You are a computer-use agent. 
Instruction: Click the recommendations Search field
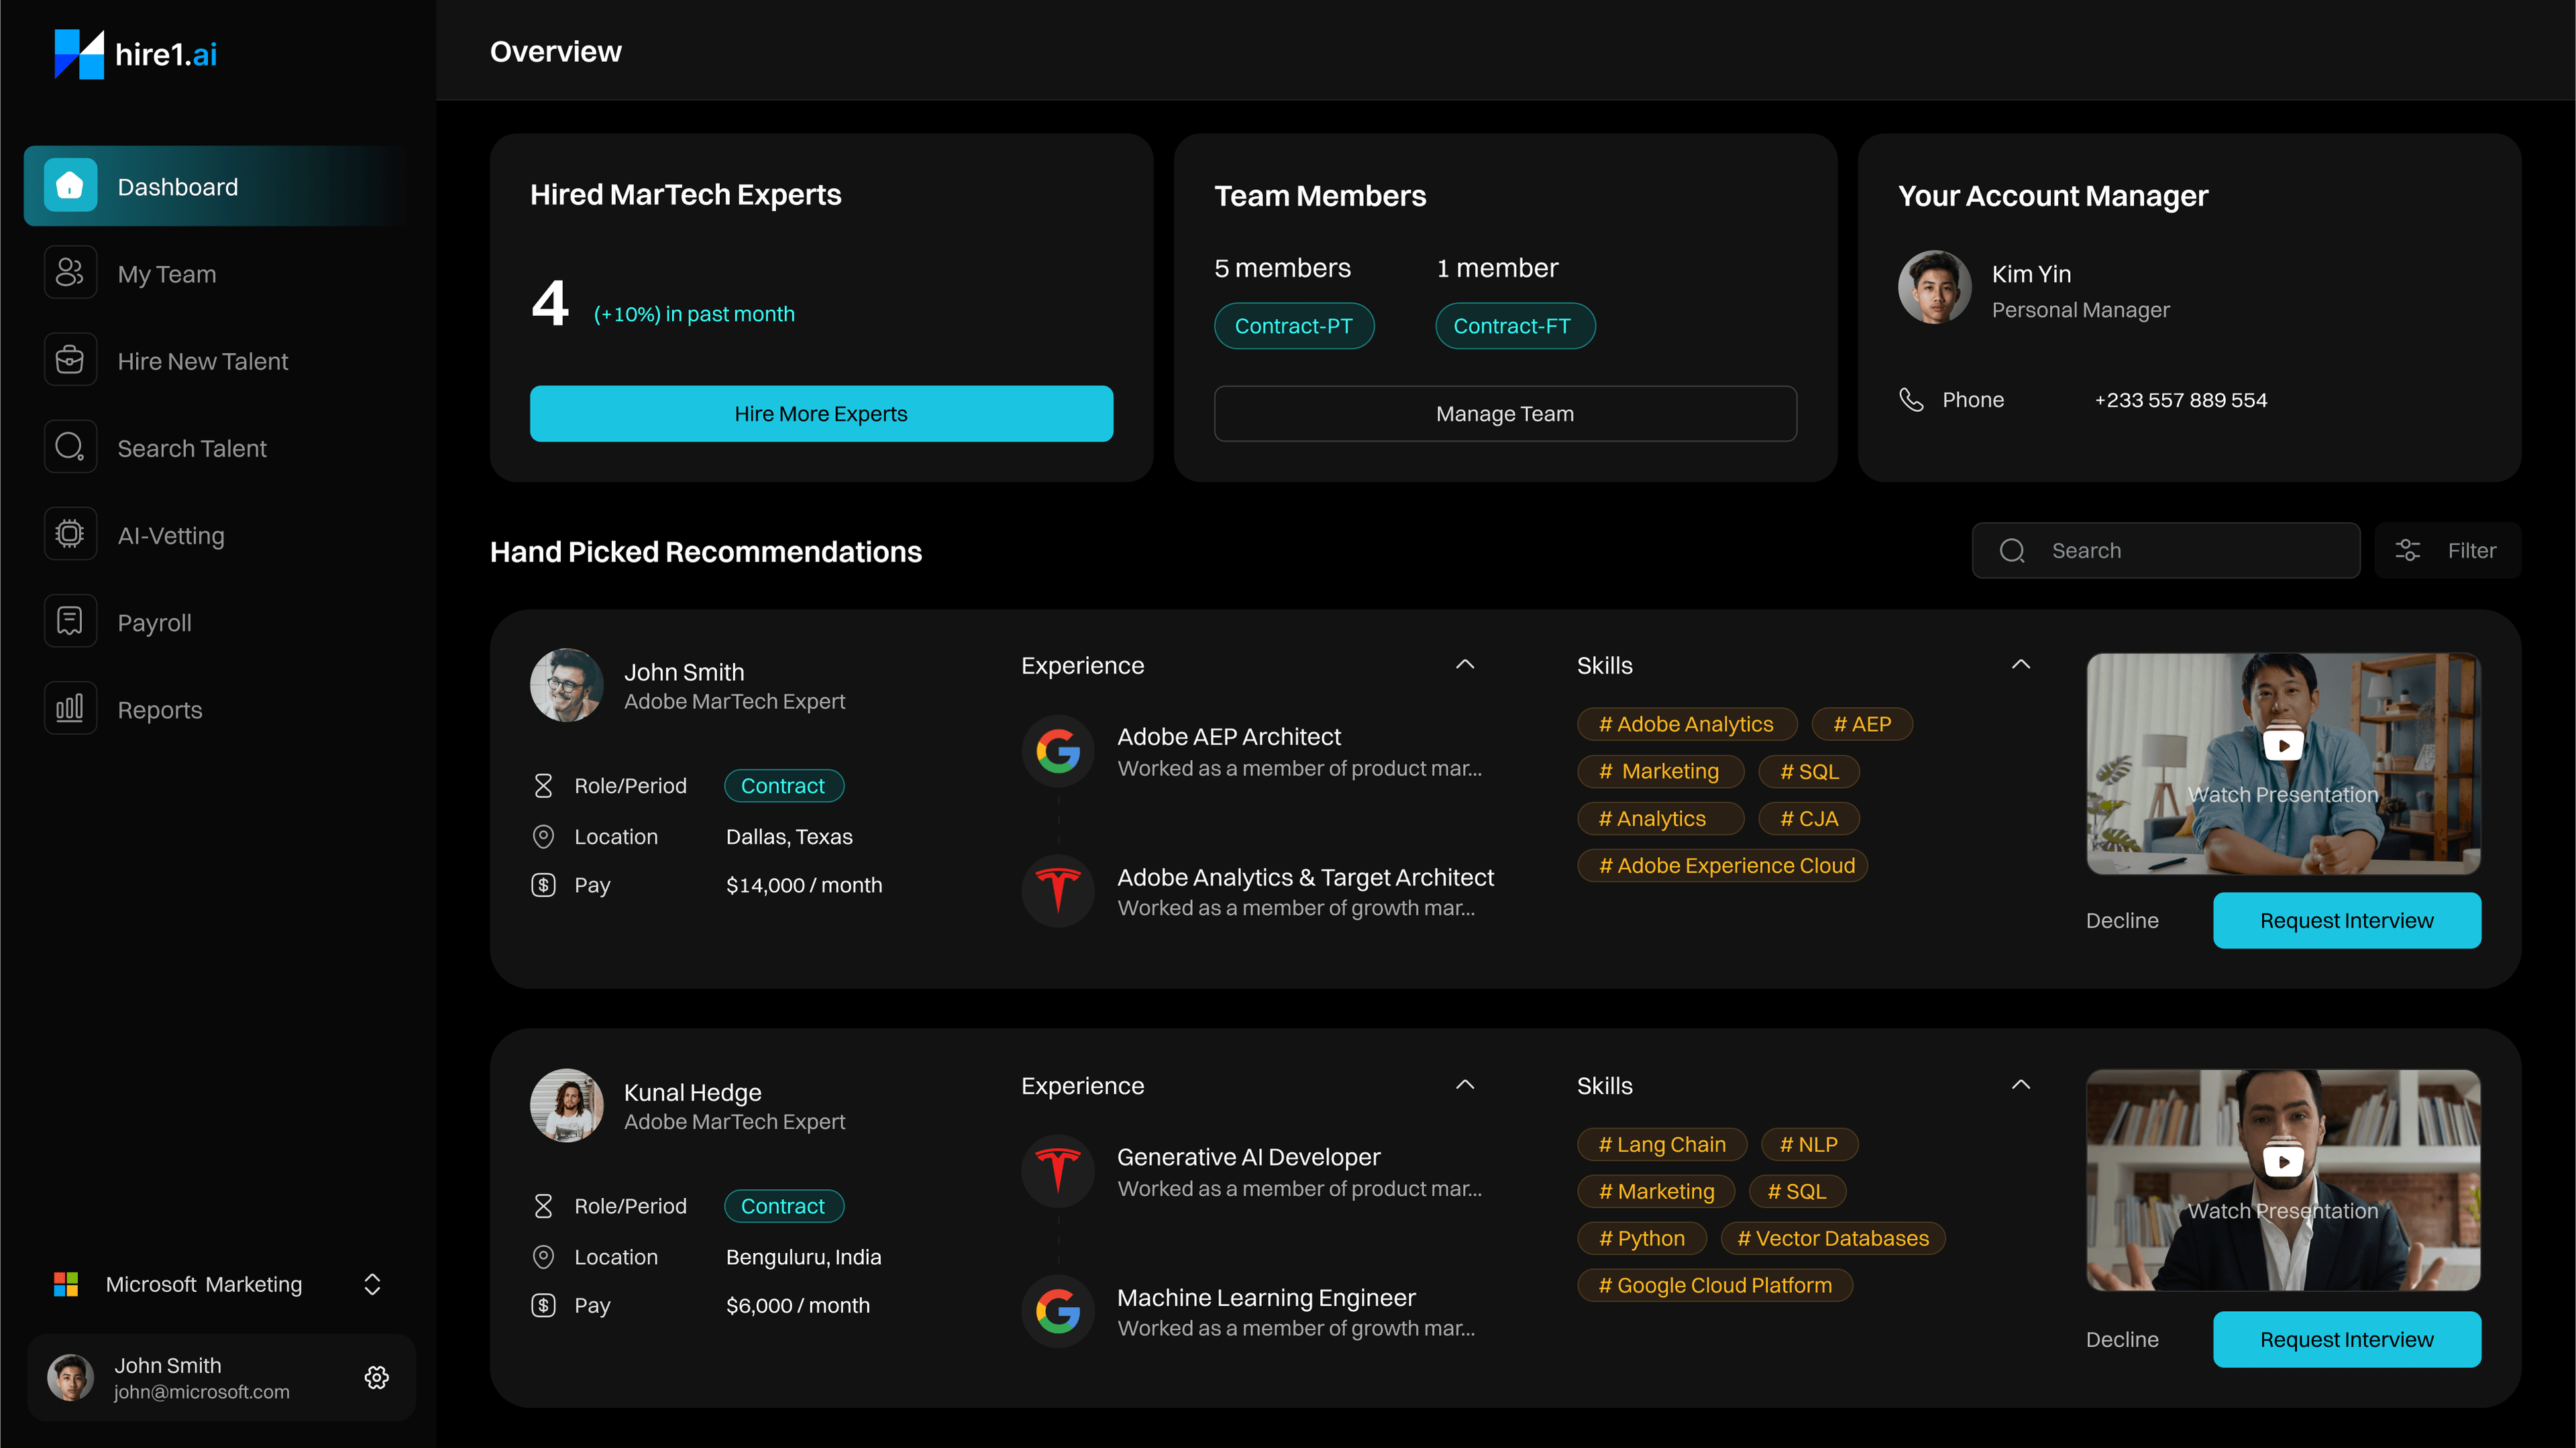coord(2166,550)
